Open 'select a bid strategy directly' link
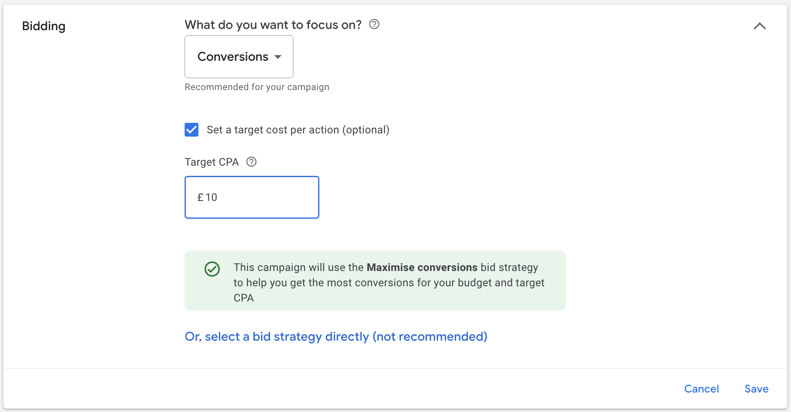This screenshot has height=412, width=791. pyautogui.click(x=336, y=336)
